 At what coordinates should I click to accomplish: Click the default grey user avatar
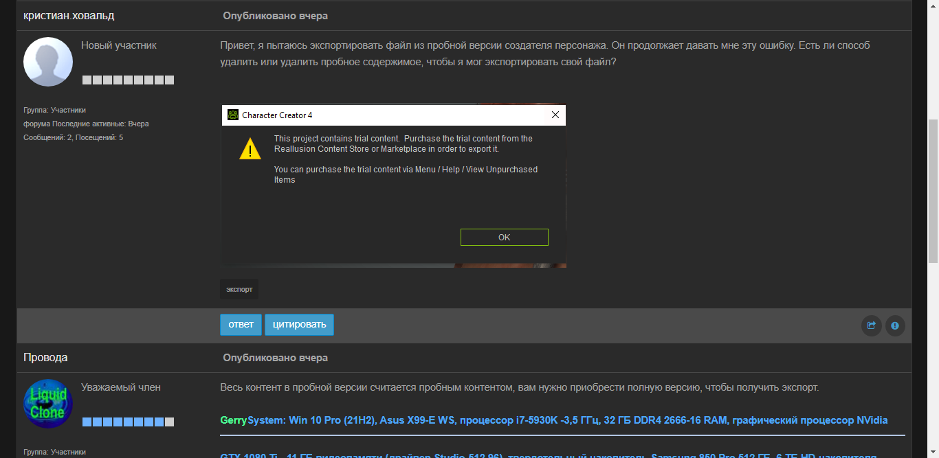[48, 62]
